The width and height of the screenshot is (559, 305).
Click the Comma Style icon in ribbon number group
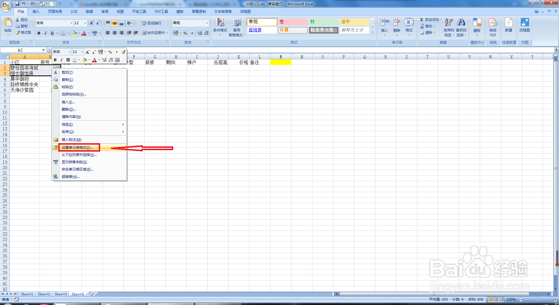192,33
